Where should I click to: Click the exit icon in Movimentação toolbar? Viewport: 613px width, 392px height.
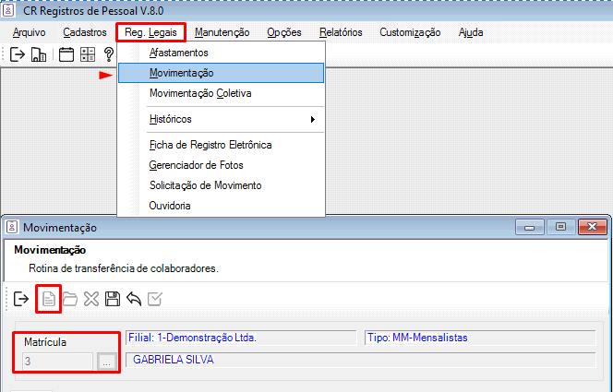pyautogui.click(x=21, y=300)
